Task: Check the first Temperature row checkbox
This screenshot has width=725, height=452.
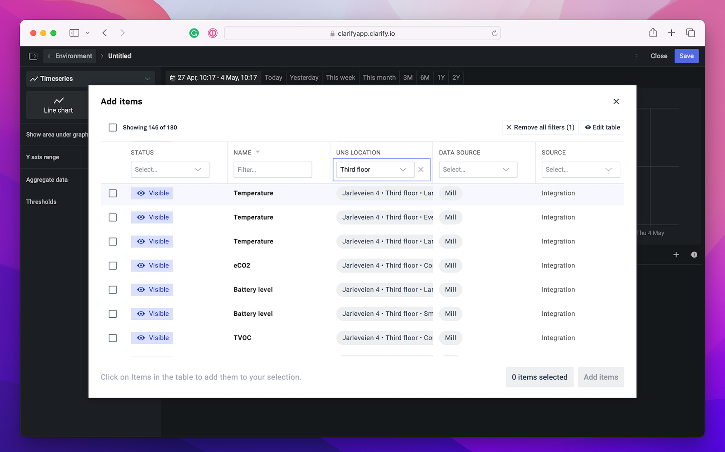Action: point(113,193)
